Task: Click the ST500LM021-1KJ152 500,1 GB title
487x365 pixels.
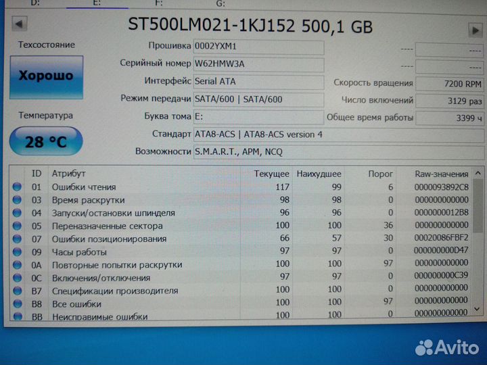Action: pyautogui.click(x=250, y=26)
